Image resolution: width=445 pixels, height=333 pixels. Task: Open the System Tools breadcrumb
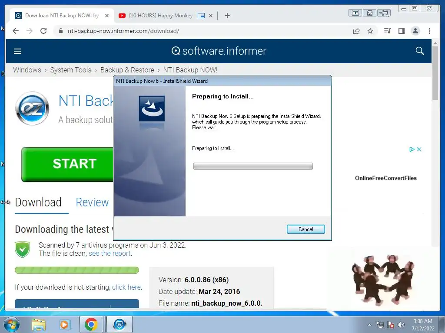(71, 70)
